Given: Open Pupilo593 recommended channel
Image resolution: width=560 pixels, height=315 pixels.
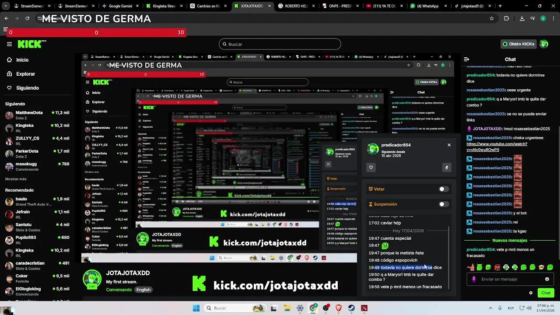Looking at the screenshot, I should point(37,240).
